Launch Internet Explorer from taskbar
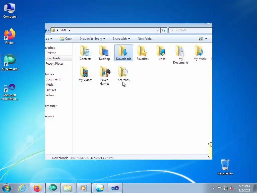Viewport: 257px width, 193px height. click(x=22, y=188)
